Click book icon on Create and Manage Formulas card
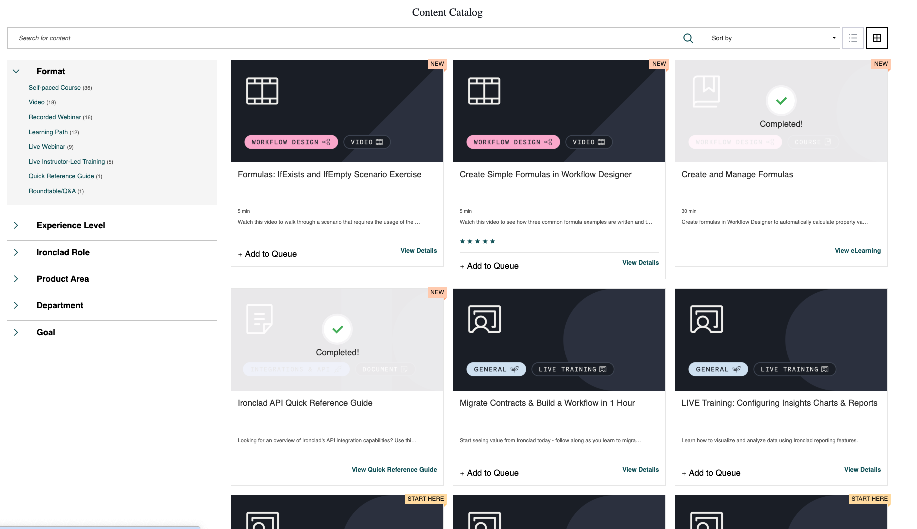The image size is (917, 529). pos(706,91)
